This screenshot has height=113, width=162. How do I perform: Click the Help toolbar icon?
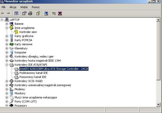[38, 13]
